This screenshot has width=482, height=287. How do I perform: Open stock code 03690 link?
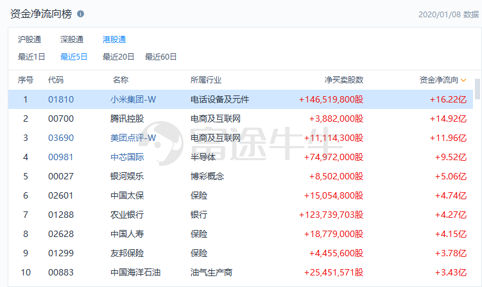pyautogui.click(x=61, y=138)
